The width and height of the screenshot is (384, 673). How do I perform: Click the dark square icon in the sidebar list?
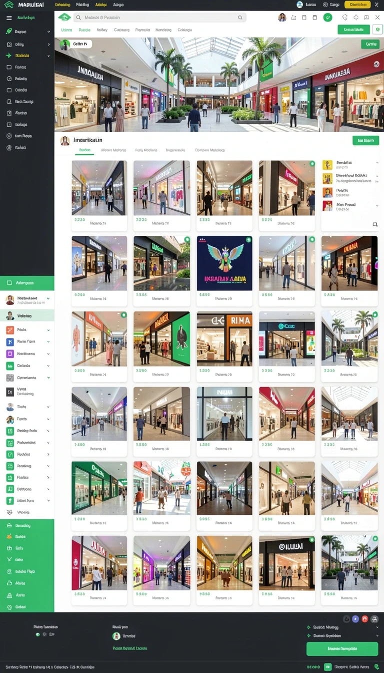pos(9,392)
